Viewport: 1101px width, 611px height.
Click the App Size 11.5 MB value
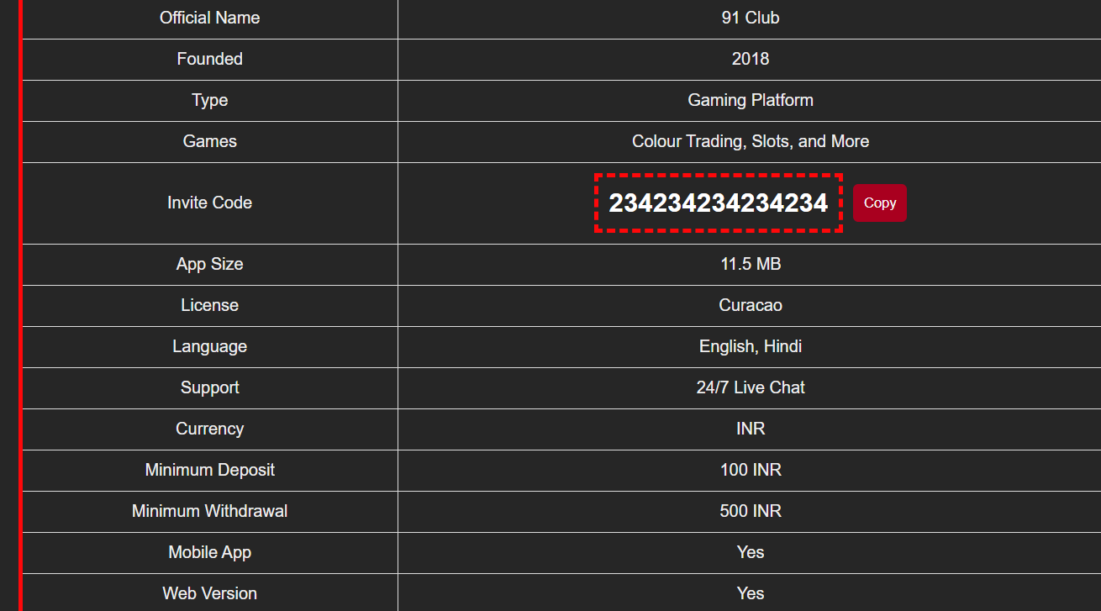[x=750, y=264]
